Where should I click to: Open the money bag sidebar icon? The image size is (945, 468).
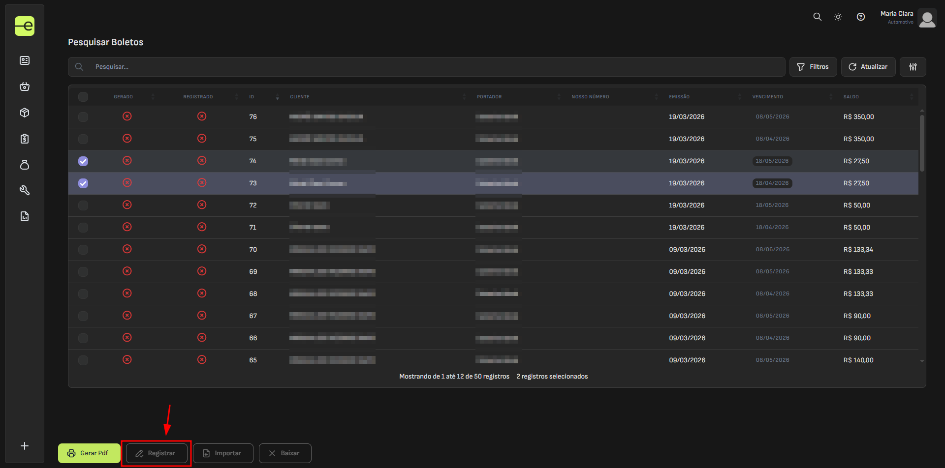click(x=25, y=165)
